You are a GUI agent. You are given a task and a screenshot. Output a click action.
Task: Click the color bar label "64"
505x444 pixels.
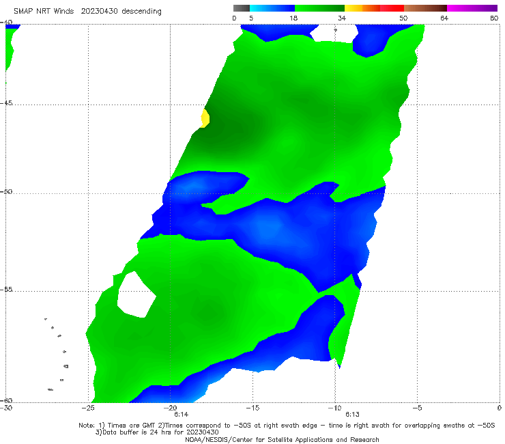coord(444,18)
